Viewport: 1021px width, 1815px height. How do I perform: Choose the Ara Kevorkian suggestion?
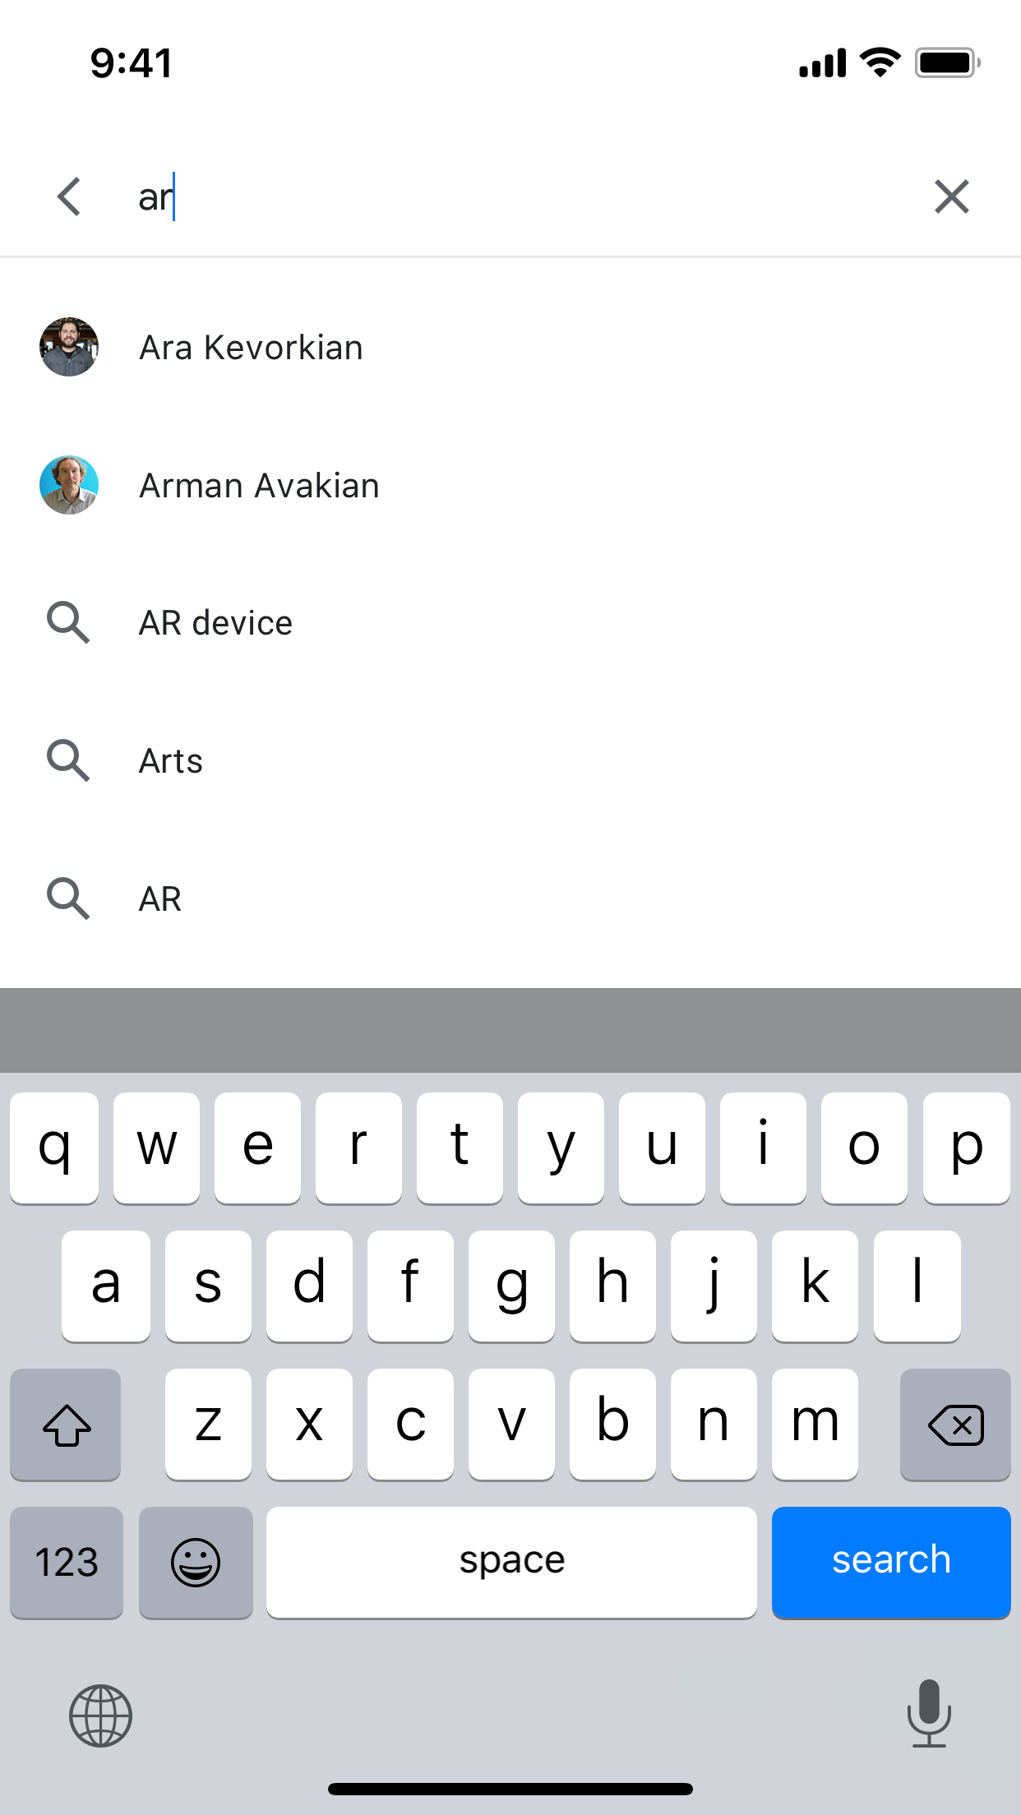(x=510, y=347)
